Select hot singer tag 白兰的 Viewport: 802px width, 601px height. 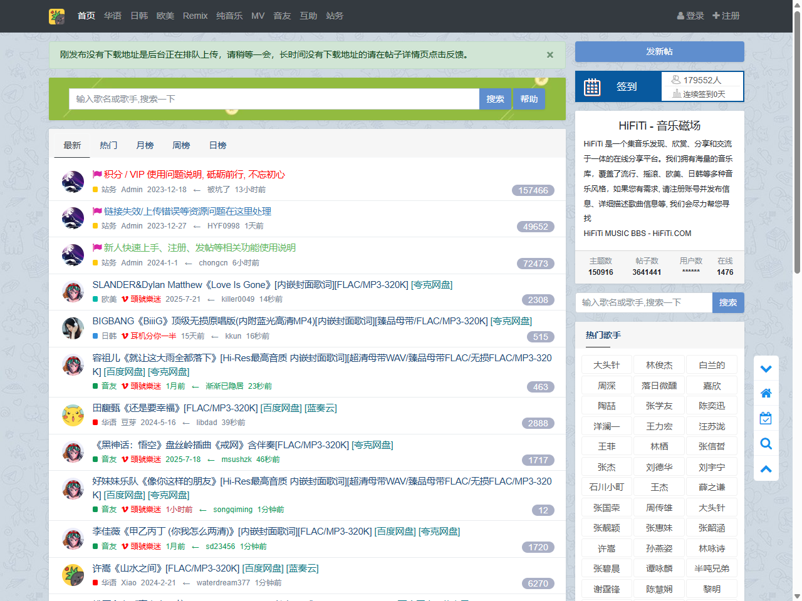click(712, 365)
